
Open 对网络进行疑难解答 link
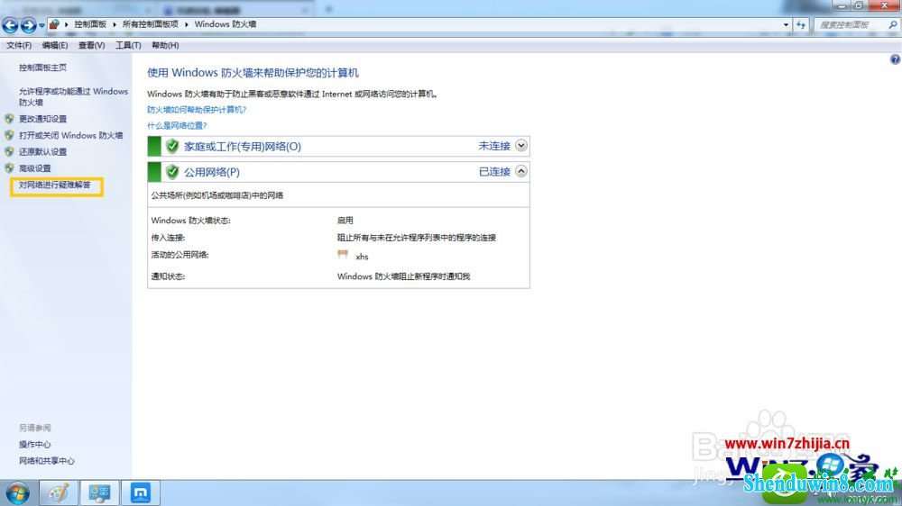coord(55,185)
